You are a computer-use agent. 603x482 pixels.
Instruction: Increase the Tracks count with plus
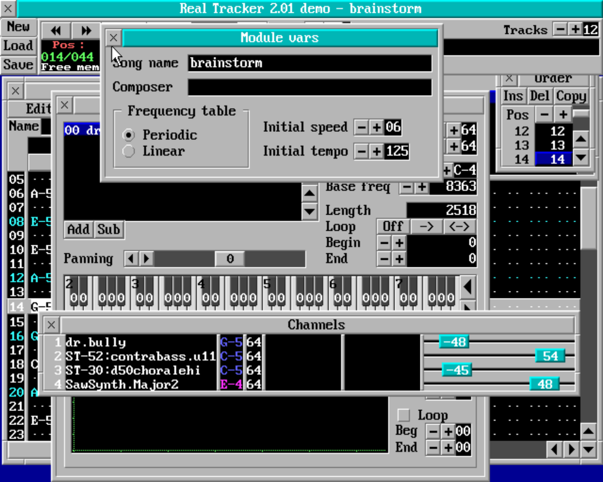[x=575, y=29]
